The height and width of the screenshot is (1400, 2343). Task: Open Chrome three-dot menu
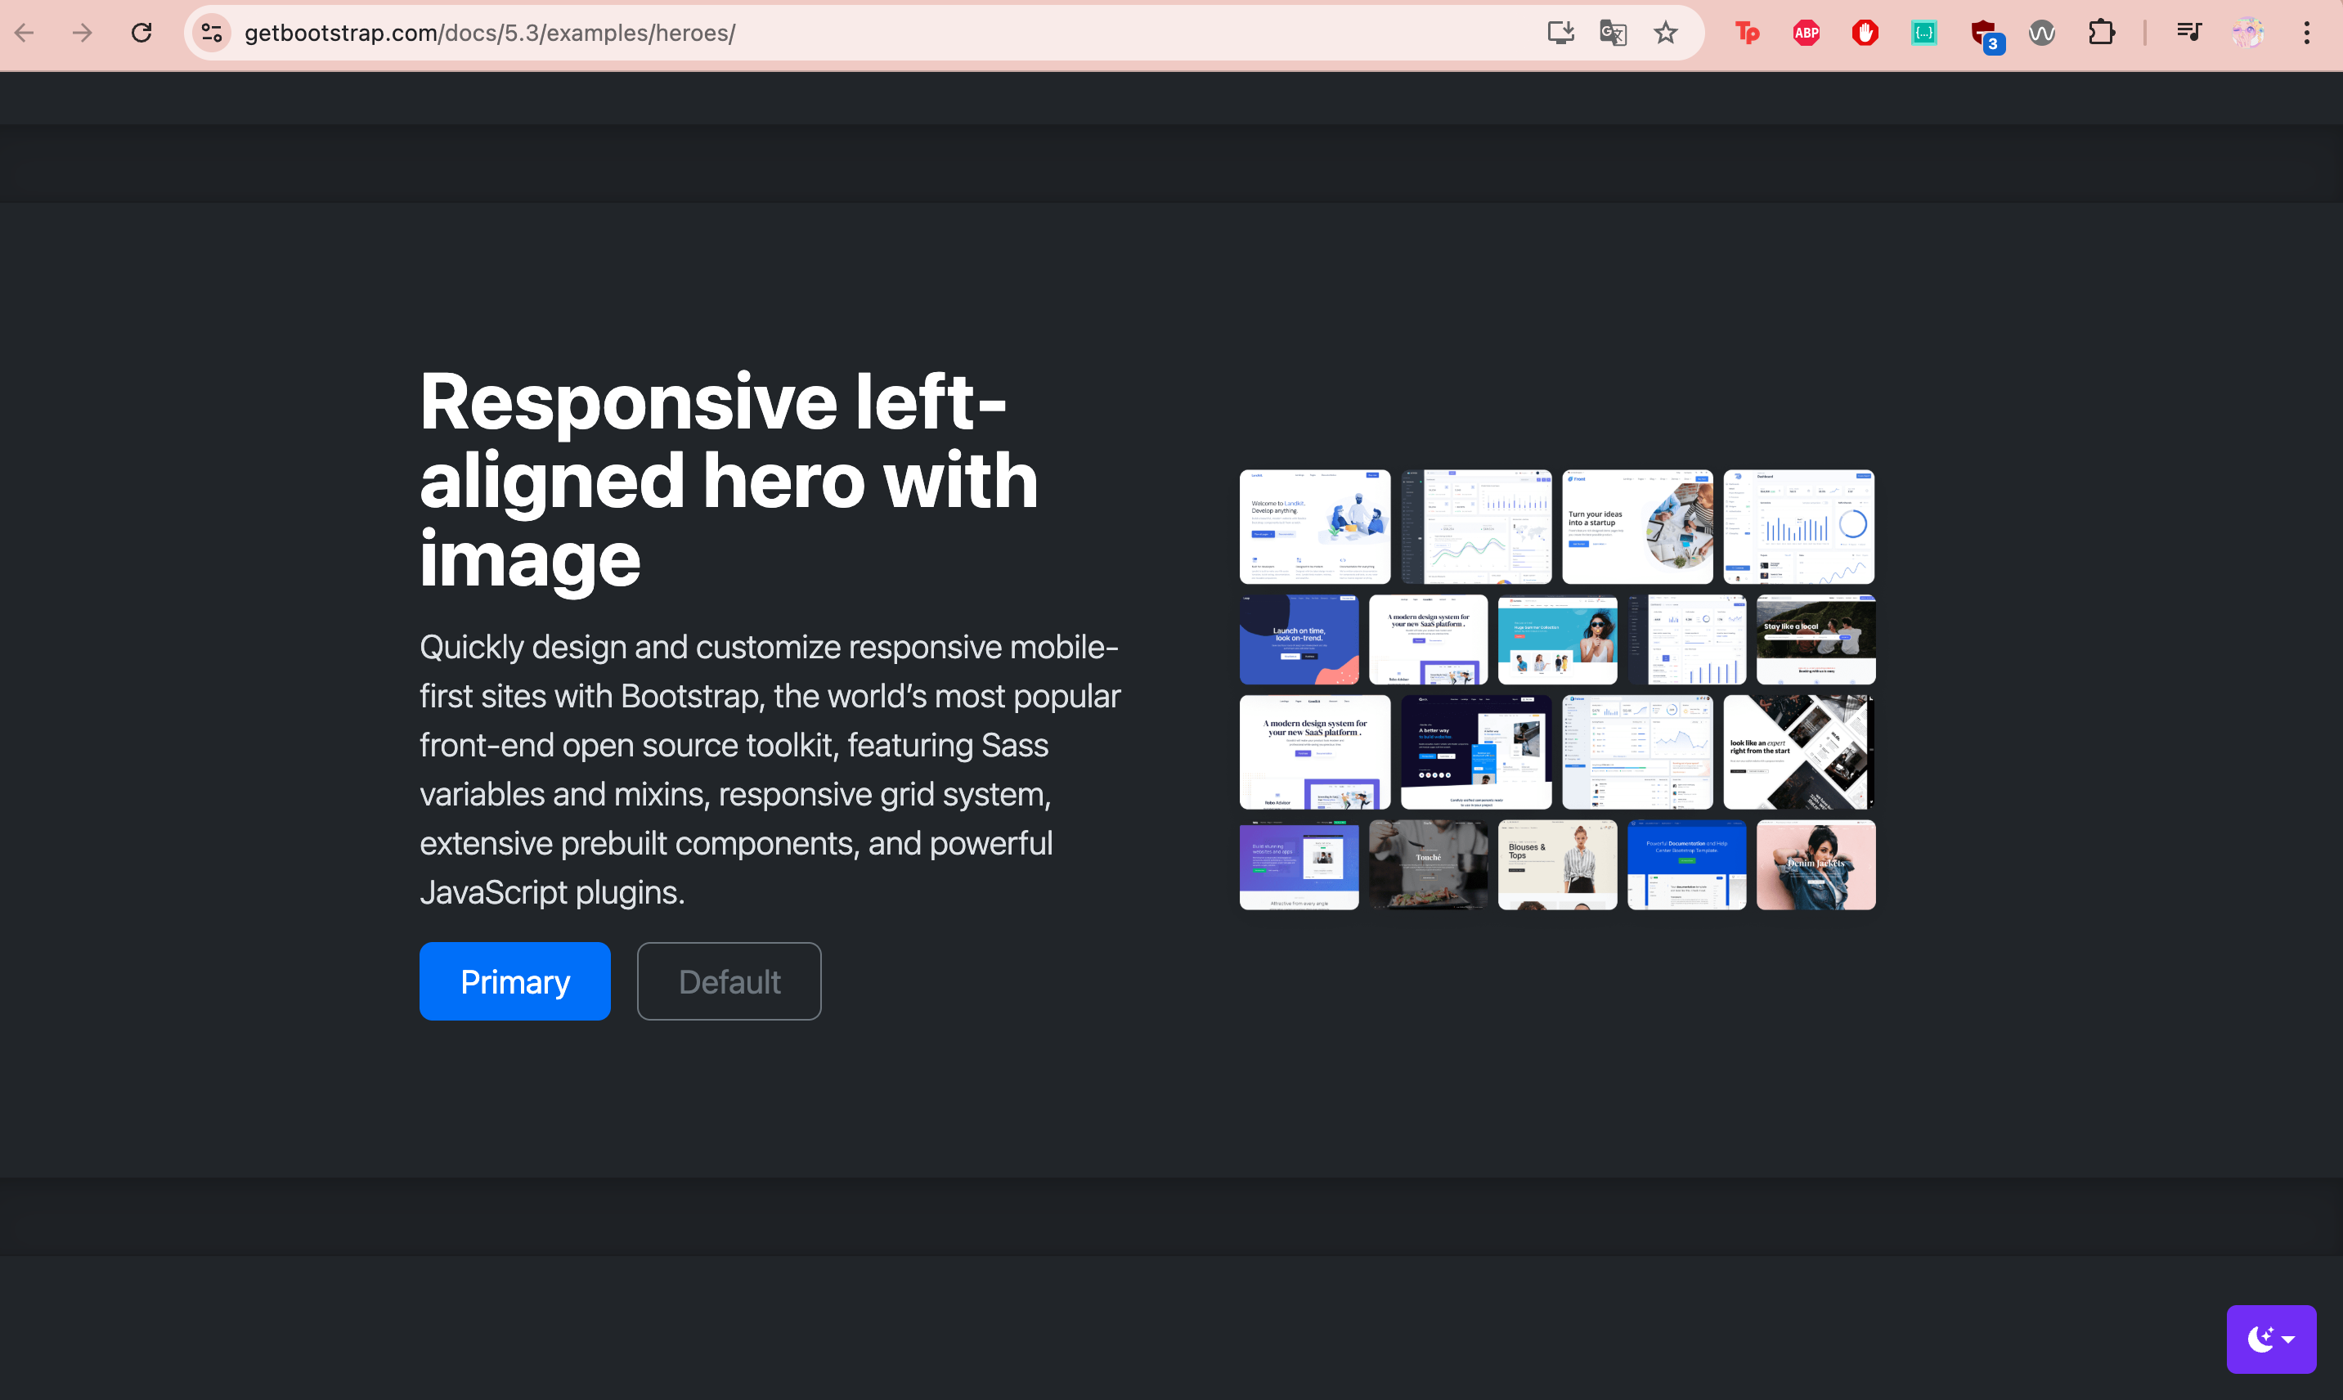click(2306, 33)
